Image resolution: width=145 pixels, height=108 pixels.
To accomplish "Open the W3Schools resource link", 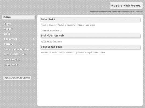I will [x=46, y=53].
